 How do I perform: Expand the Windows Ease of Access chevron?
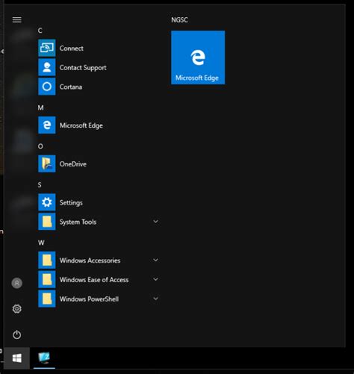(156, 279)
